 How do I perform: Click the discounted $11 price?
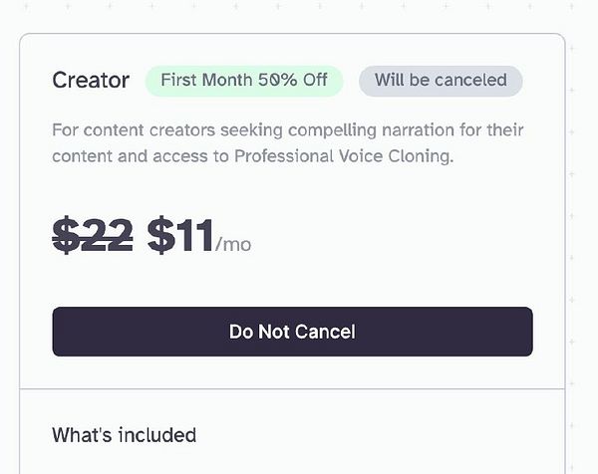(x=180, y=236)
